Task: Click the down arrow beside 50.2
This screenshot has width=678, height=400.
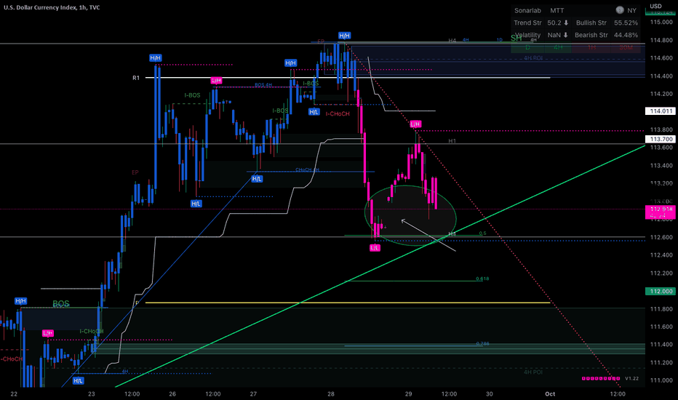Action: (x=566, y=23)
